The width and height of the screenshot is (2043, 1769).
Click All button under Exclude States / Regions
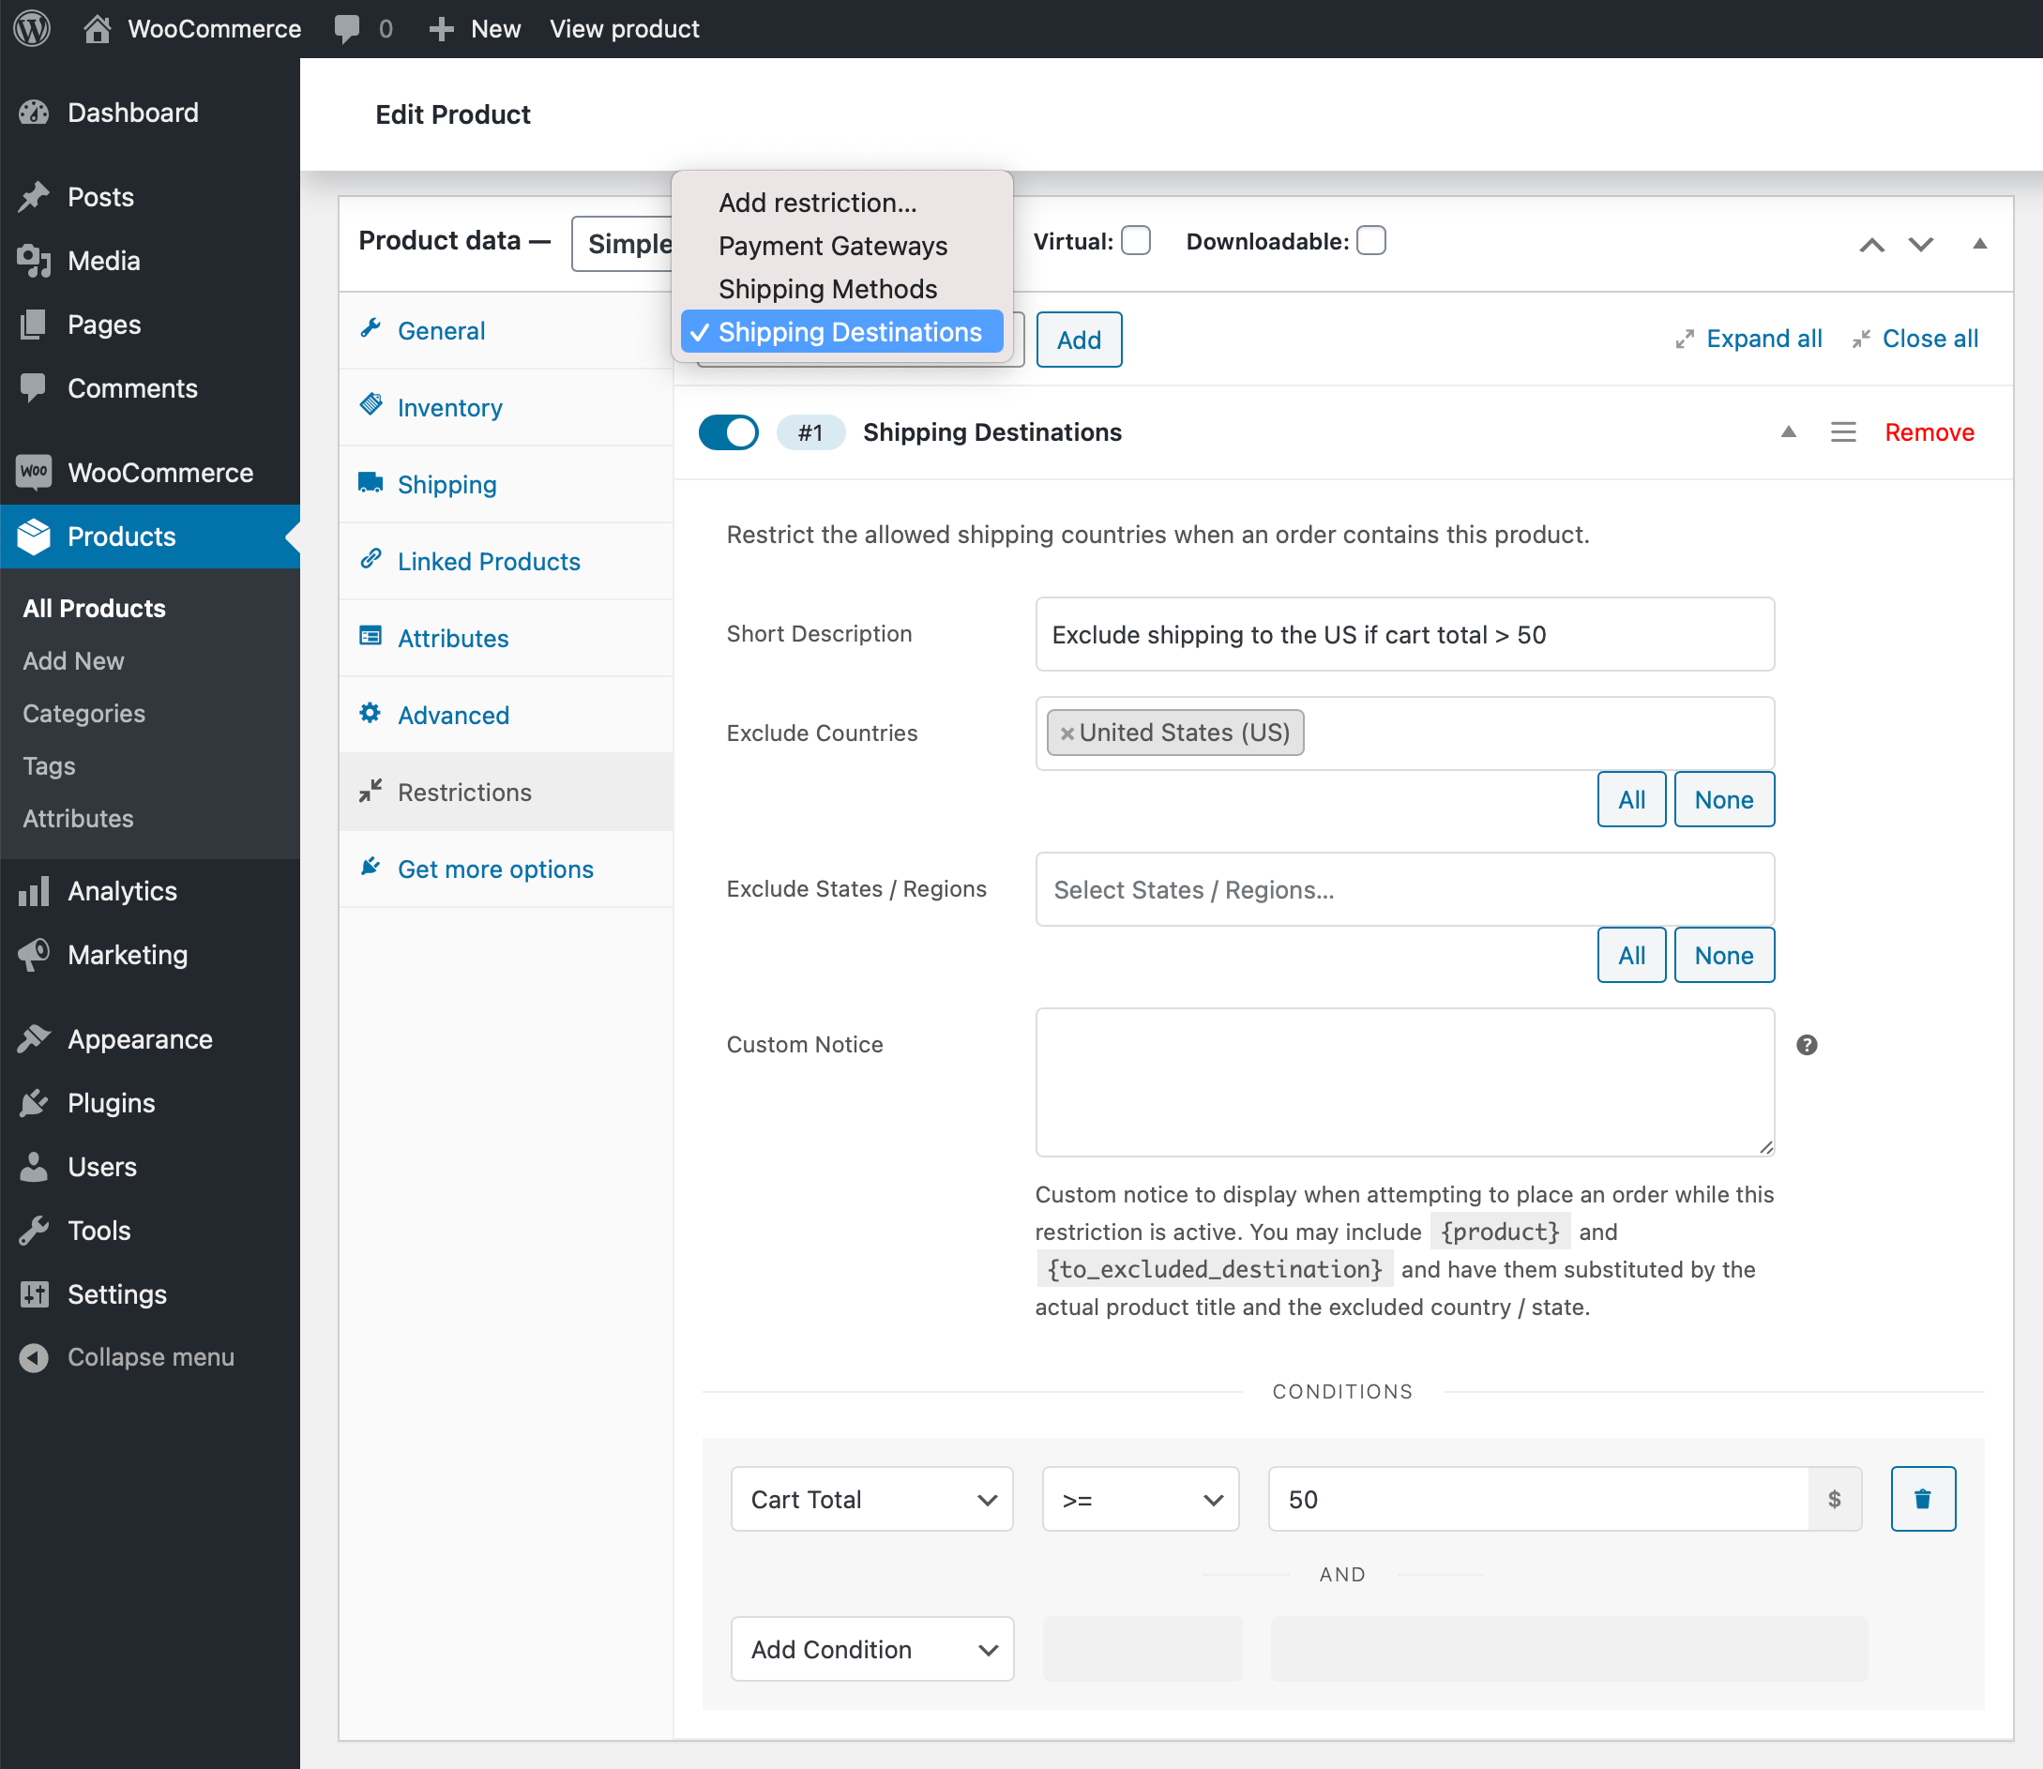(x=1631, y=956)
